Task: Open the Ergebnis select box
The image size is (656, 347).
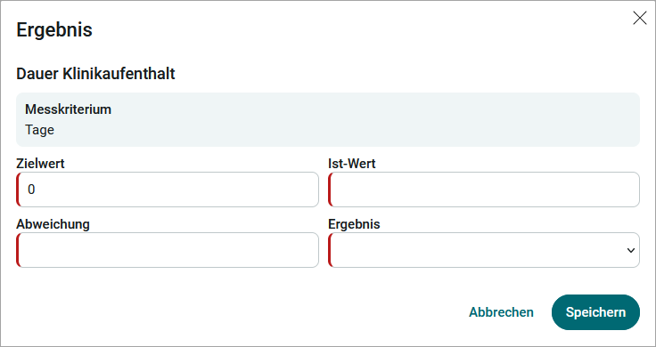Action: [484, 250]
